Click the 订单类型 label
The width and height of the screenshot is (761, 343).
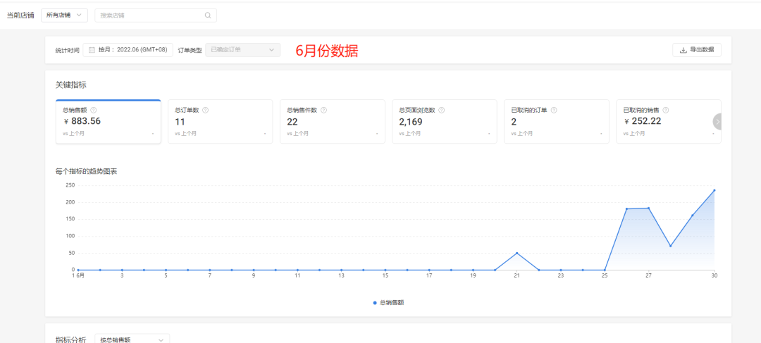(190, 50)
